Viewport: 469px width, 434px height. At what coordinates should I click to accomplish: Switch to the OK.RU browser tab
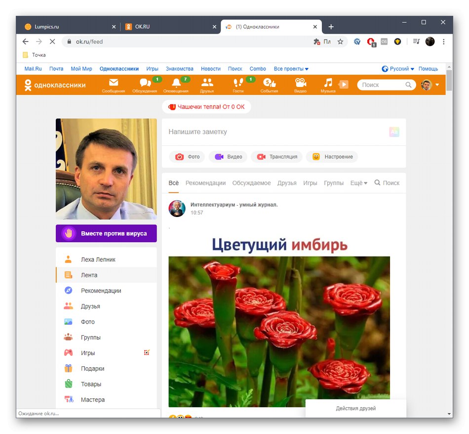click(x=142, y=27)
